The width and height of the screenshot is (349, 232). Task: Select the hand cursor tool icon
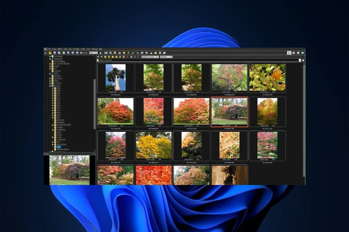click(x=100, y=53)
